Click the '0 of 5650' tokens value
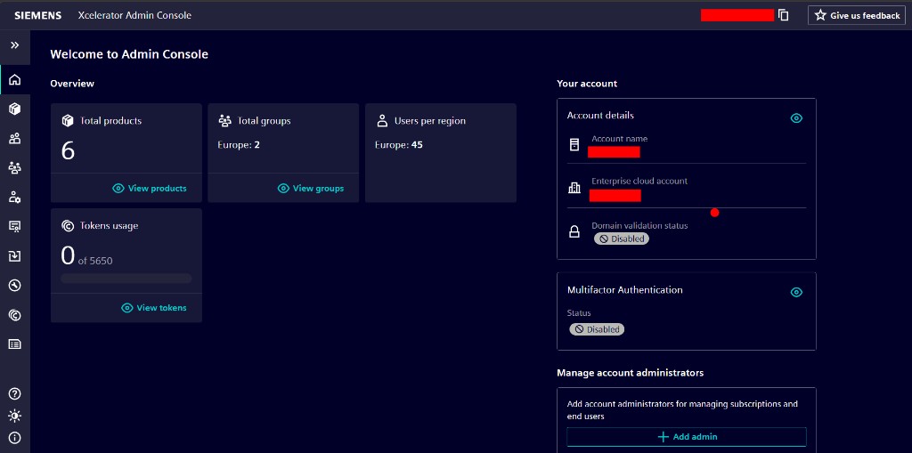 tap(86, 256)
